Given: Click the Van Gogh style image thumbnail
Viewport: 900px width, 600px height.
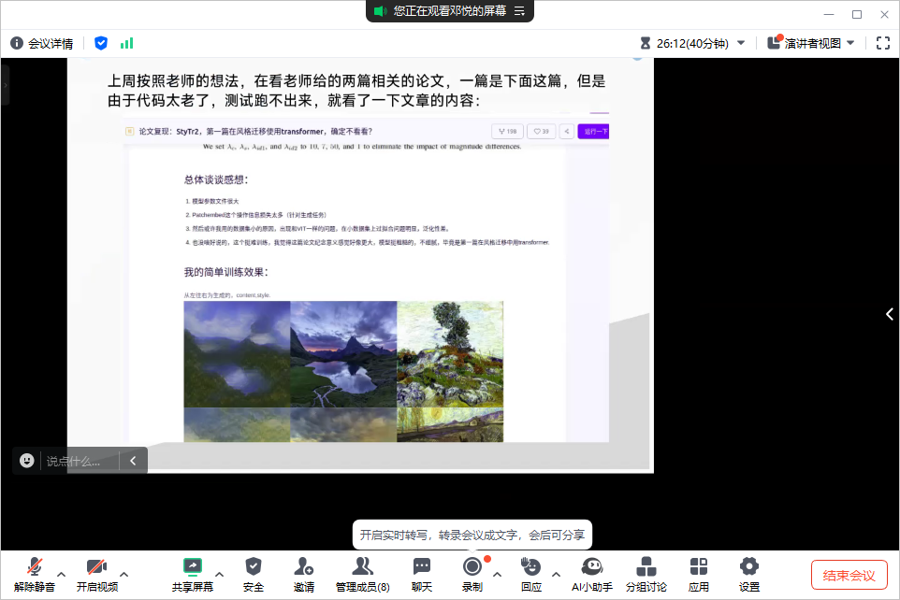Looking at the screenshot, I should click(450, 354).
